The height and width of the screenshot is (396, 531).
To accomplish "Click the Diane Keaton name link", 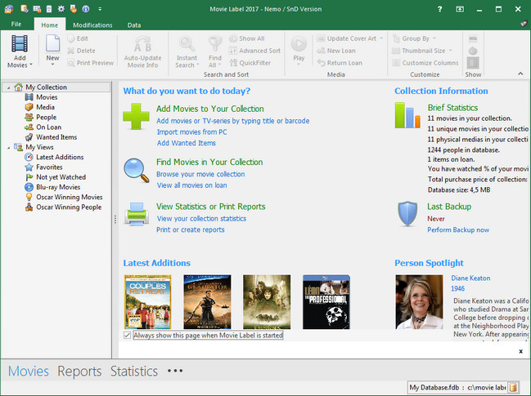I will coord(470,278).
